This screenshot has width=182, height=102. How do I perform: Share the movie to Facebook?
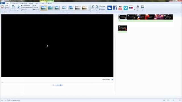pos(115,8)
